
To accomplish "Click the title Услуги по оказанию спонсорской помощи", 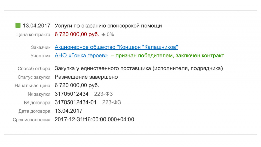I will [x=108, y=26].
